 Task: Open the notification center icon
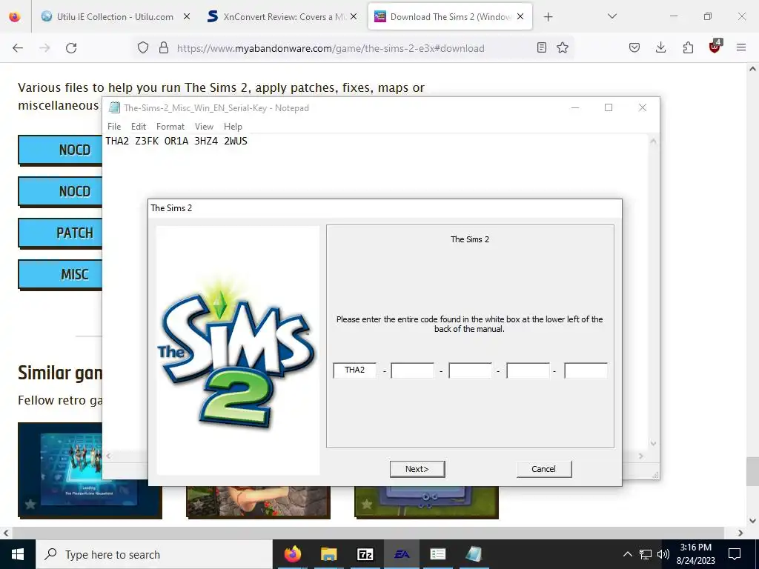735,554
